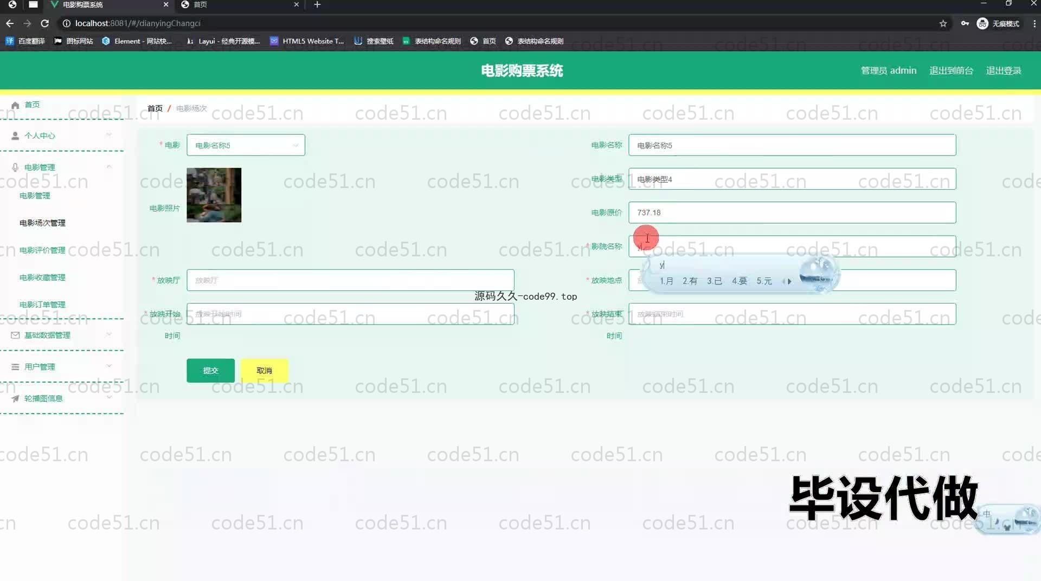Close the 电影购票系统 tab
The width and height of the screenshot is (1041, 581).
[x=166, y=4]
